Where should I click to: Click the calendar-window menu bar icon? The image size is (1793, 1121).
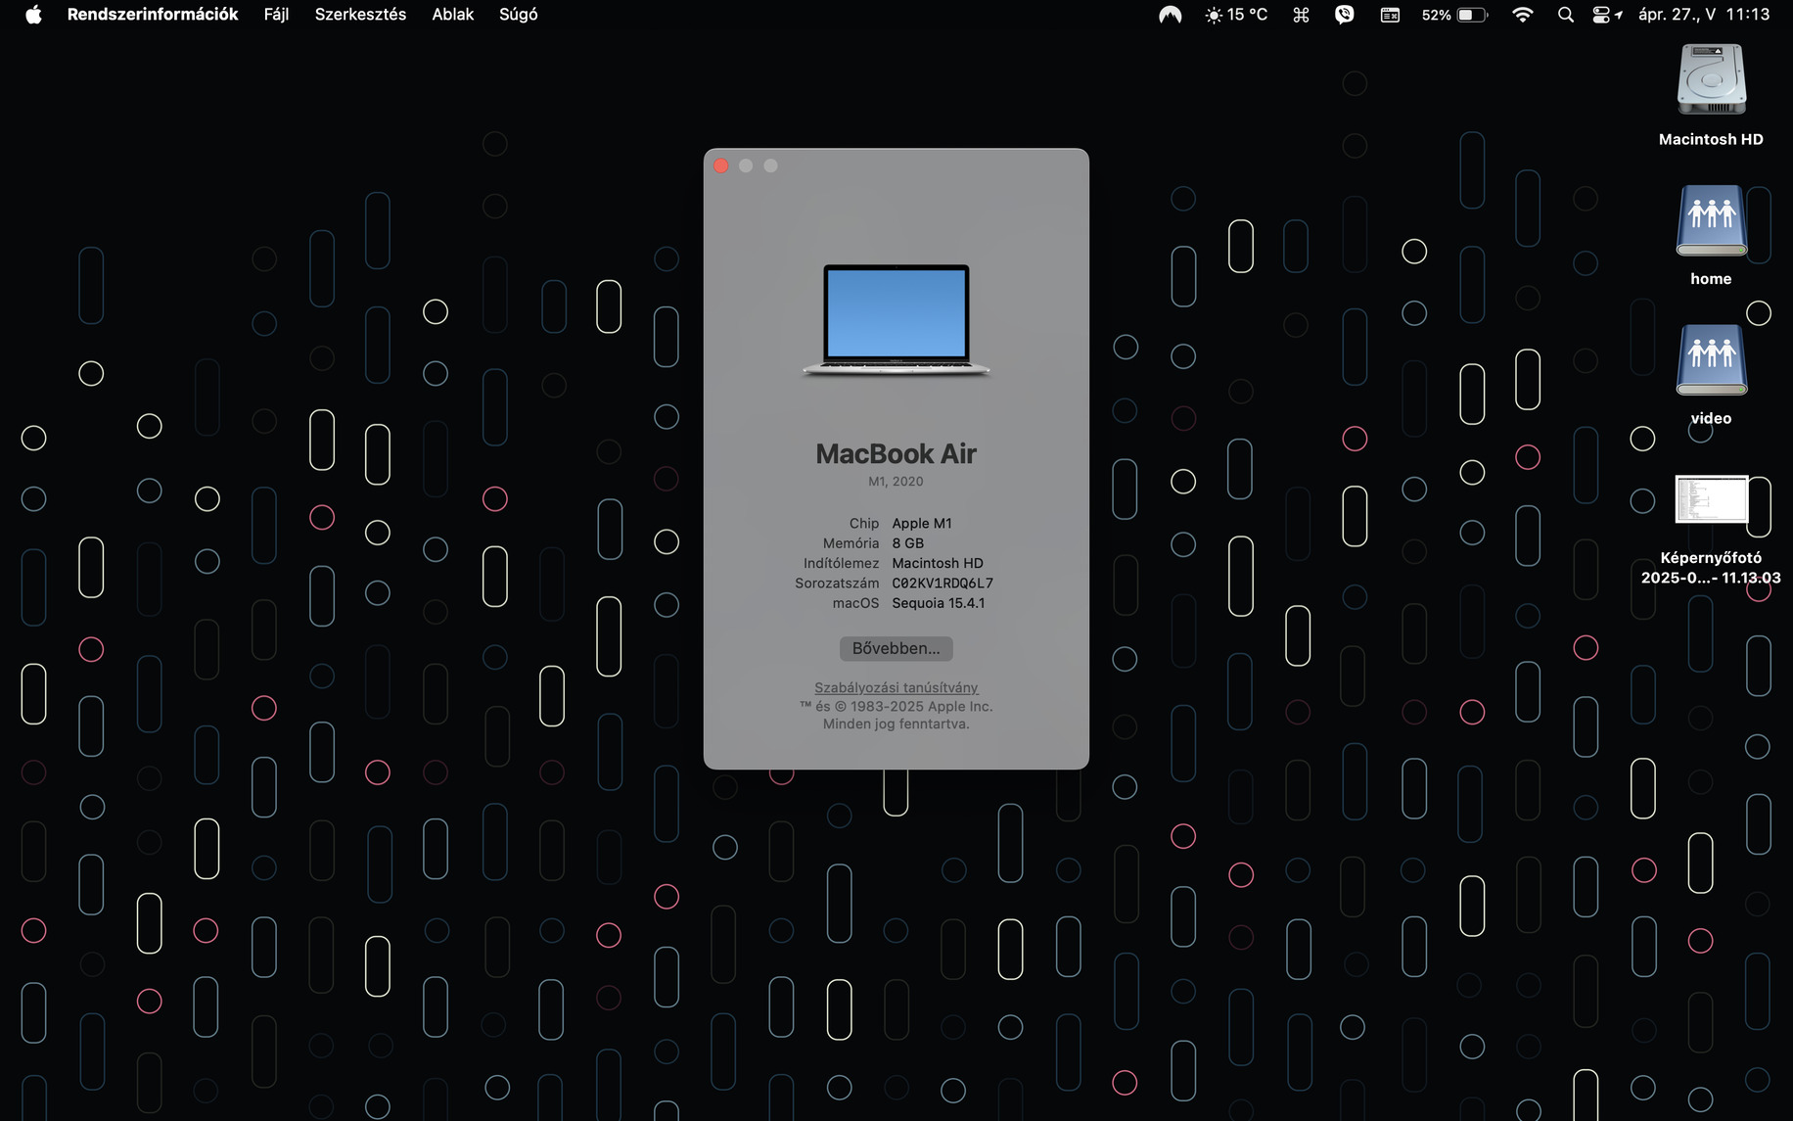point(1390,15)
